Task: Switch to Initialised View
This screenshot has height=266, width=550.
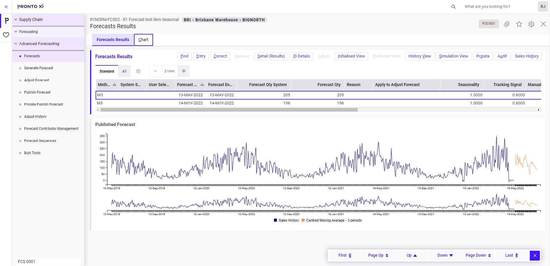Action: (x=351, y=56)
